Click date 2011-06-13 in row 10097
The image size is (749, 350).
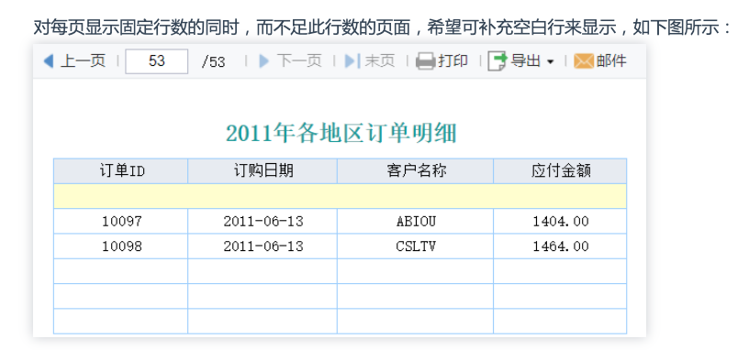pos(263,221)
